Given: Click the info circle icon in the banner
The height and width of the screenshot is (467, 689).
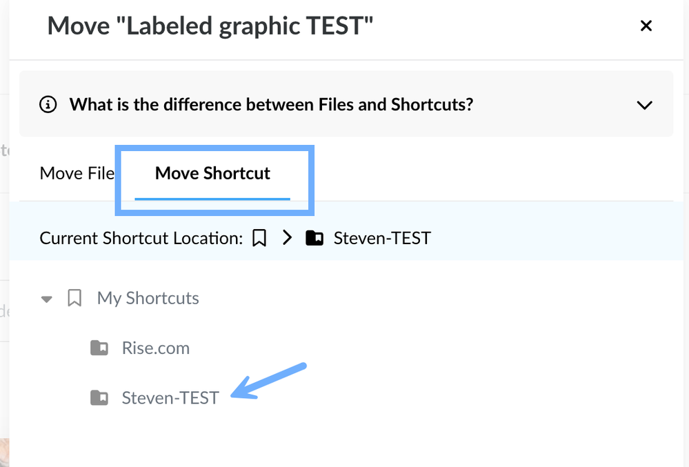Looking at the screenshot, I should [48, 105].
